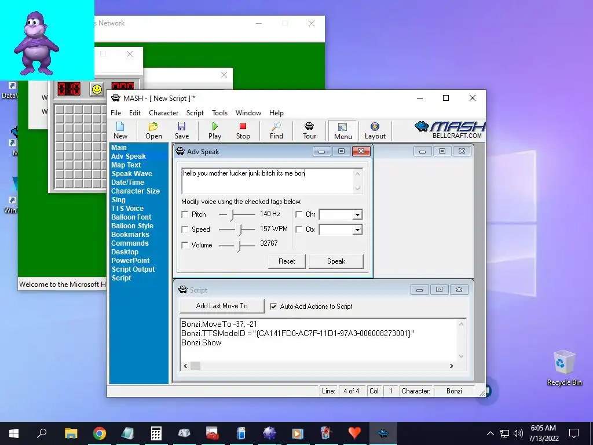Image resolution: width=593 pixels, height=445 pixels.
Task: Expand the Ctx dropdown list
Action: 357,230
